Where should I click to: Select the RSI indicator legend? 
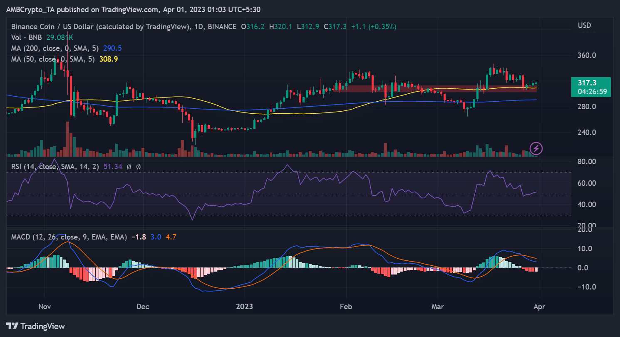tap(75, 167)
